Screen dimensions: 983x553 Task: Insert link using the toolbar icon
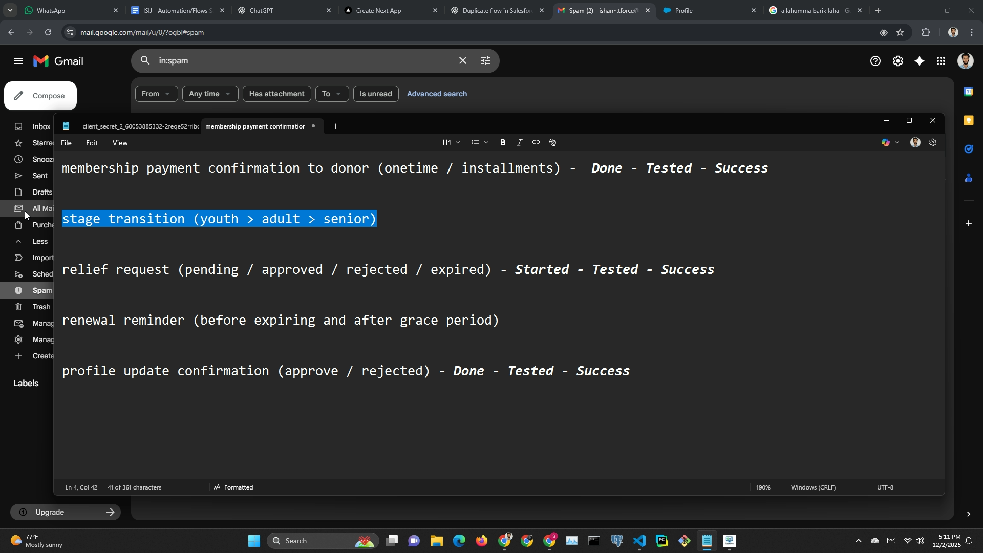(536, 143)
